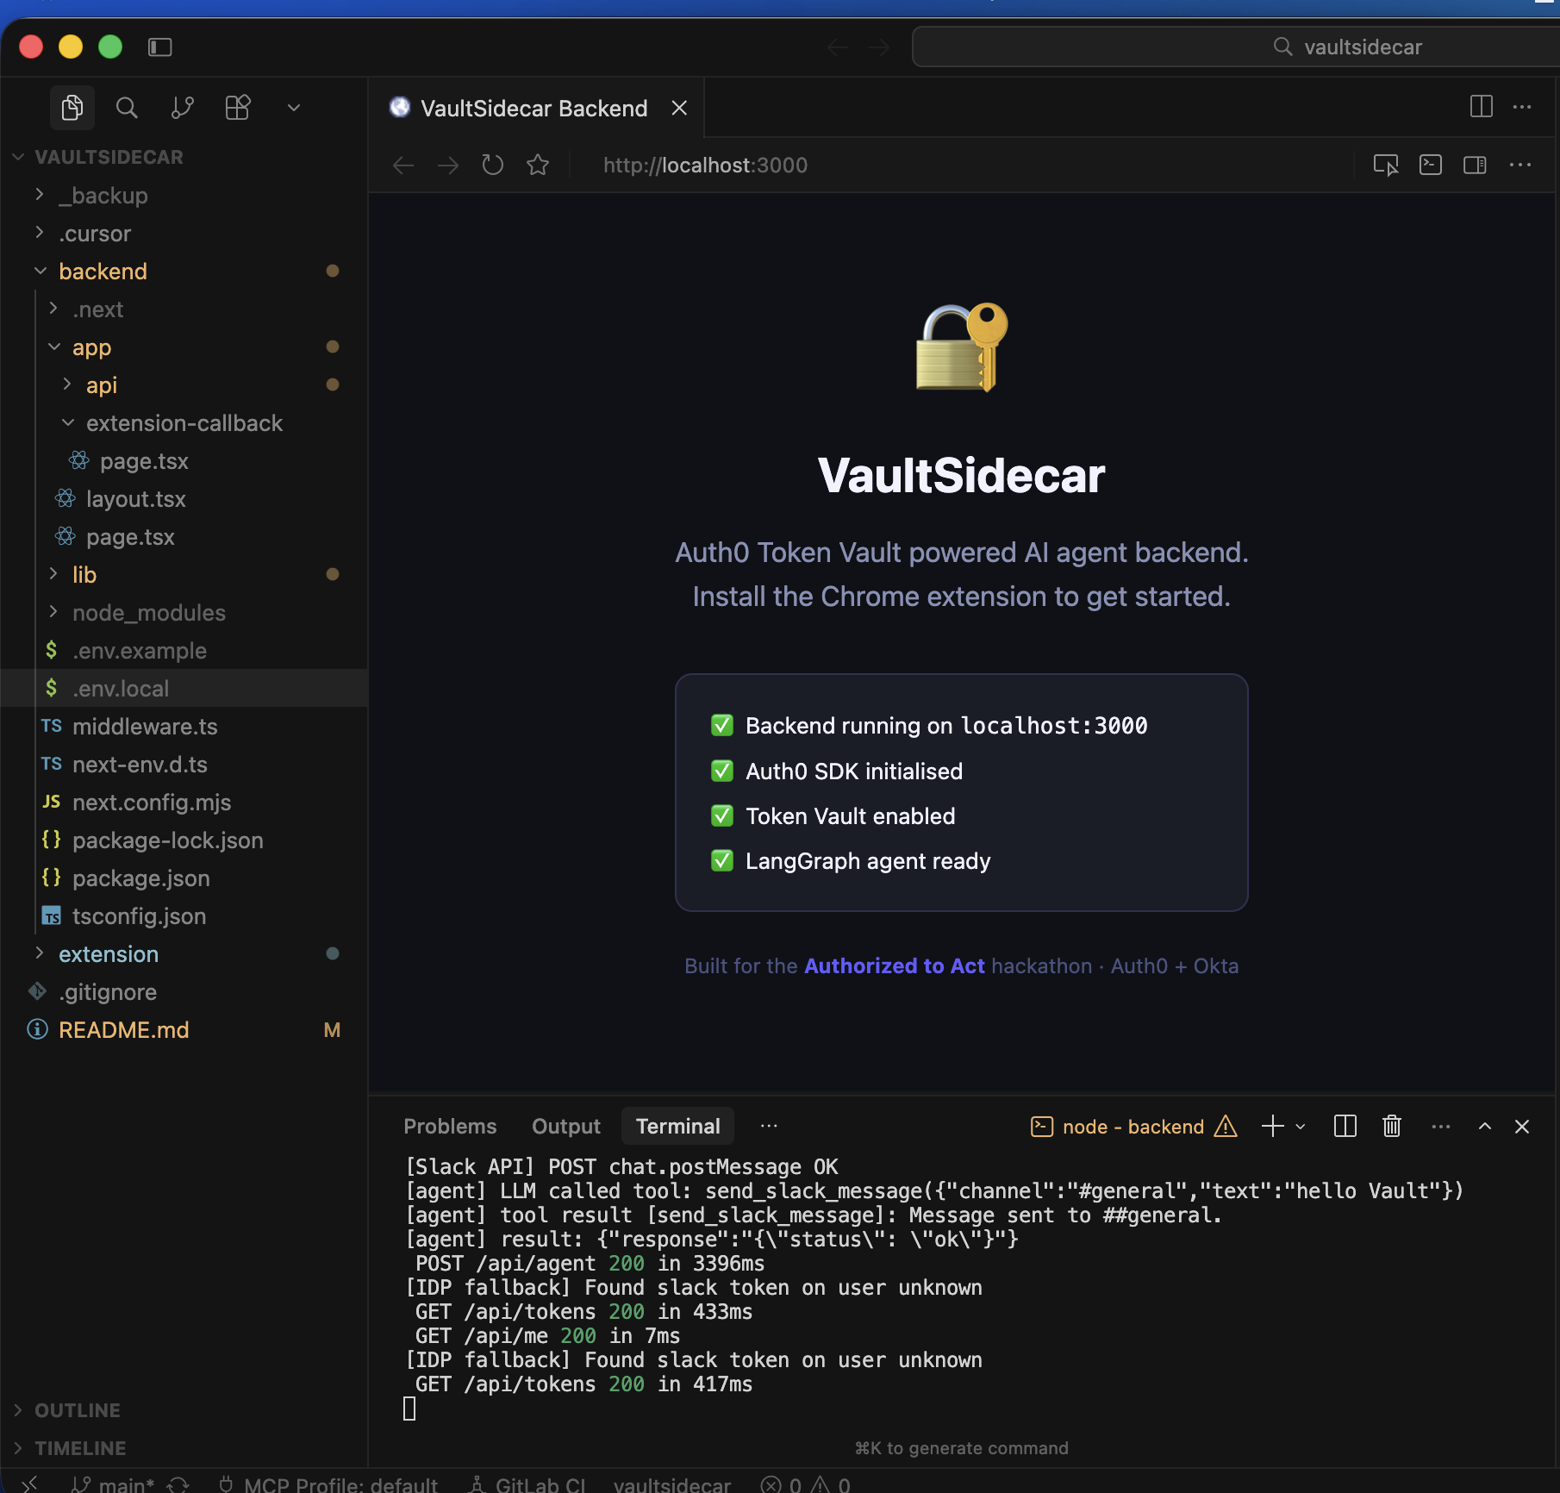Expand the node_modules folder
The height and width of the screenshot is (1493, 1560).
184,613
